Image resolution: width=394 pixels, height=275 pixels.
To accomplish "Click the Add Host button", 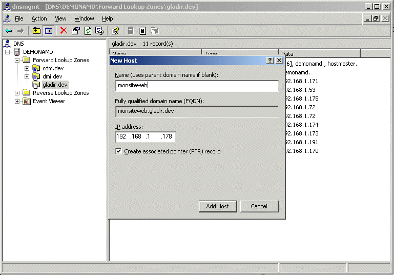I will [217, 206].
